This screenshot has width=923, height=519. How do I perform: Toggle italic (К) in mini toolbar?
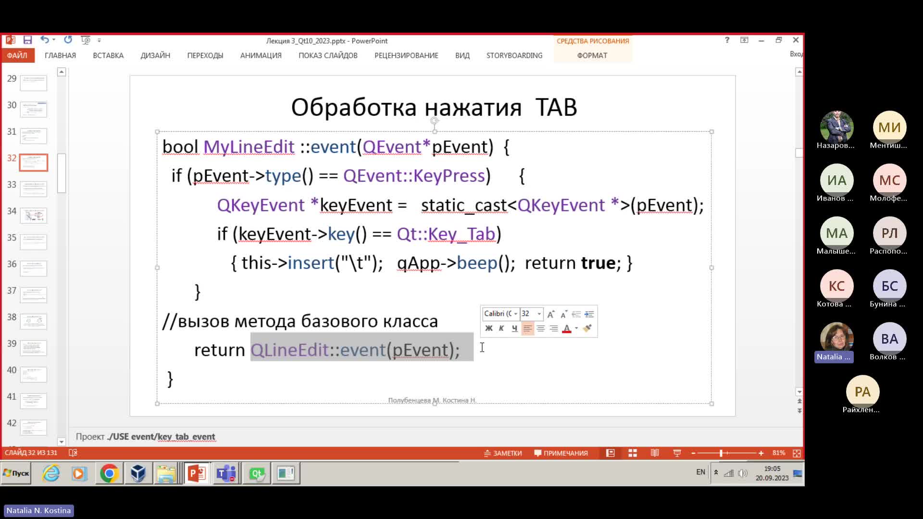[501, 328]
